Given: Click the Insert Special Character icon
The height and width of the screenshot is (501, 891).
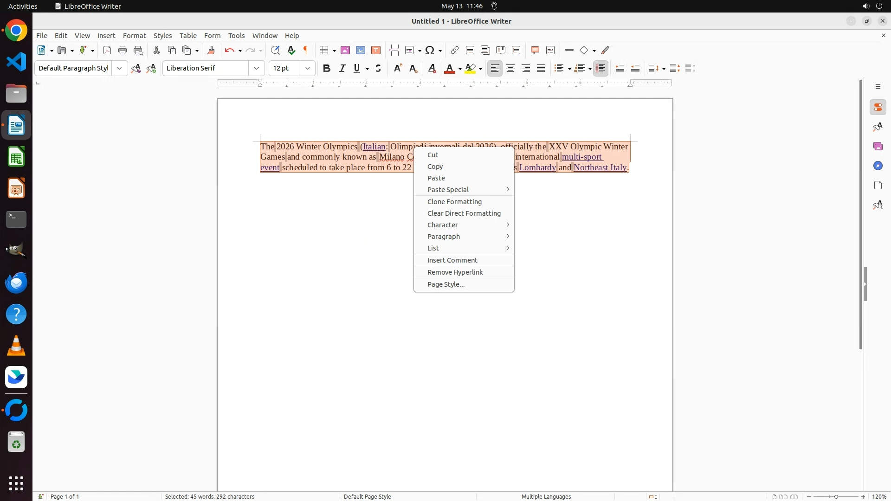Looking at the screenshot, I should click(430, 50).
